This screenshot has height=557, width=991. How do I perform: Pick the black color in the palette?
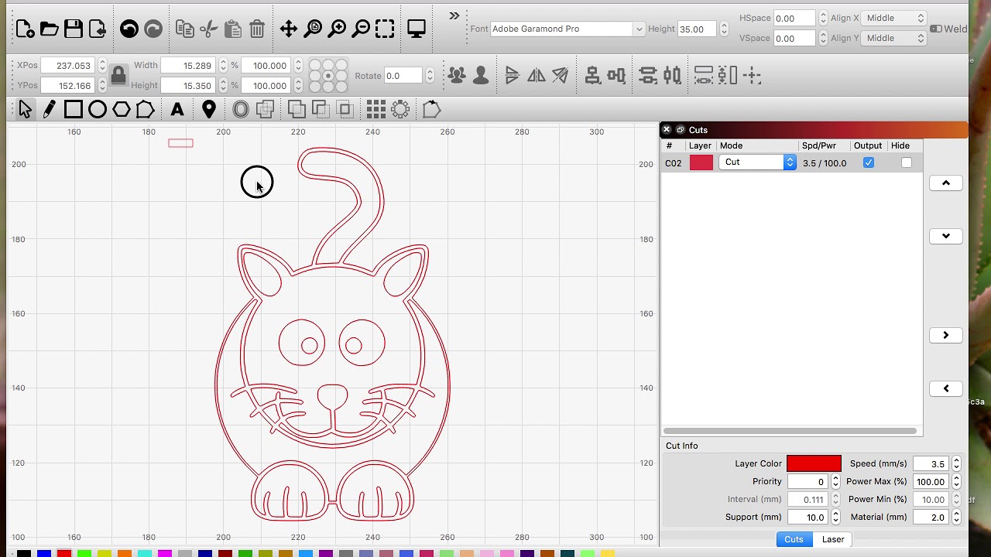click(24, 553)
